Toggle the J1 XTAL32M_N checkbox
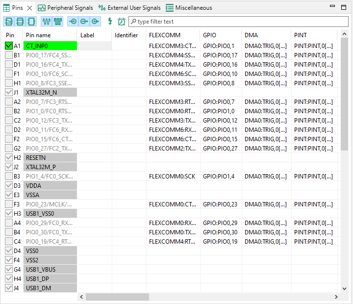This screenshot has height=304, width=353. point(8,92)
